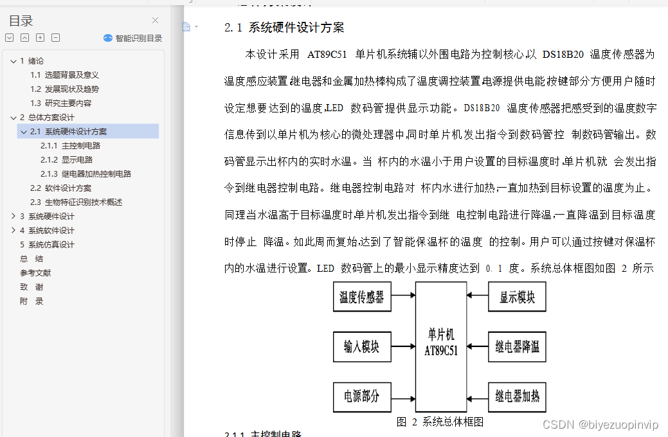668x437 pixels.
Task: Open '2.3 生物特征识别技术概述' in the outline
Action: [x=76, y=202]
